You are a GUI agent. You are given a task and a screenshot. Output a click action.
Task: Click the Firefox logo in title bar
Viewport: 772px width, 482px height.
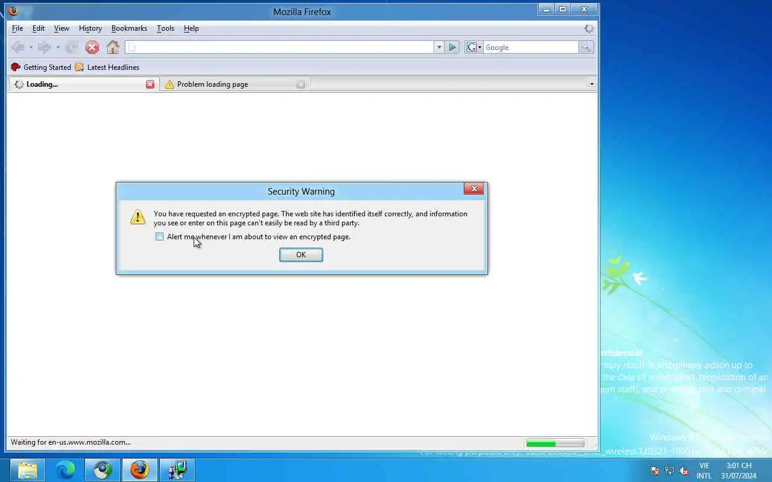tap(13, 10)
